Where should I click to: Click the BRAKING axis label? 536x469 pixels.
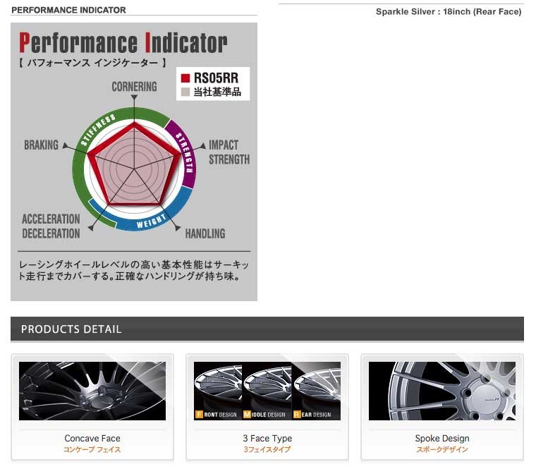[x=42, y=145]
